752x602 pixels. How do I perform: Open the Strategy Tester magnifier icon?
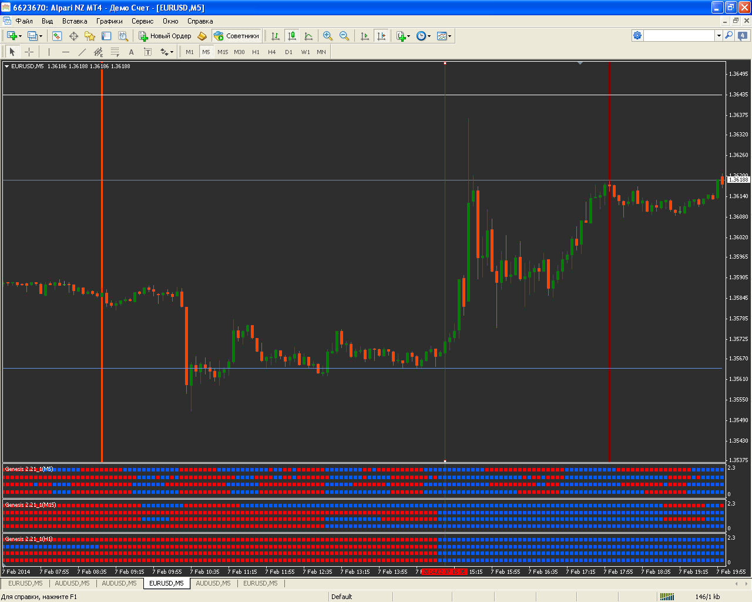pos(123,36)
